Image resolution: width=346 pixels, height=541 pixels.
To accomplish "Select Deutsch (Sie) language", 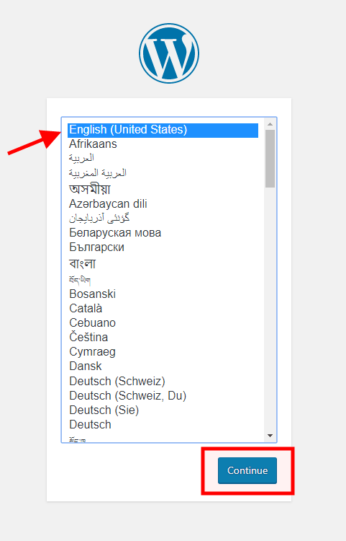I will tap(163, 410).
